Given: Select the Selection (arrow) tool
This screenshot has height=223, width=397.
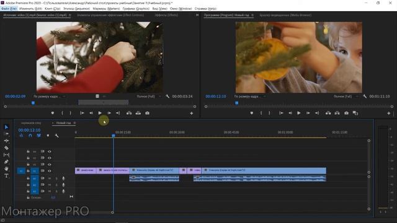Looking at the screenshot, I should pyautogui.click(x=6, y=127).
